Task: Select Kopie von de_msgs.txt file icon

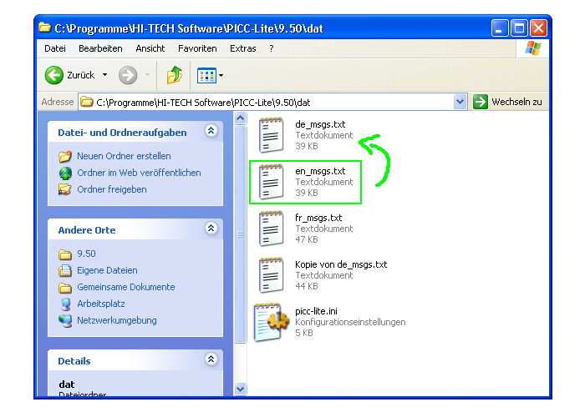Action: (272, 275)
